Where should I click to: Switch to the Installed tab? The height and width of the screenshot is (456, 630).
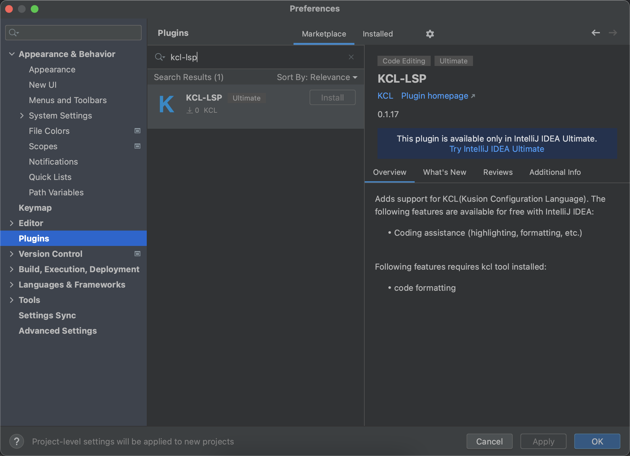point(377,34)
